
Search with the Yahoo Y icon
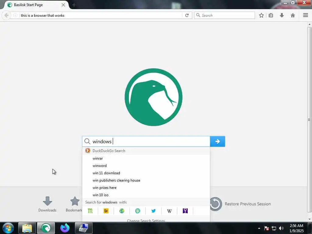tap(185, 211)
